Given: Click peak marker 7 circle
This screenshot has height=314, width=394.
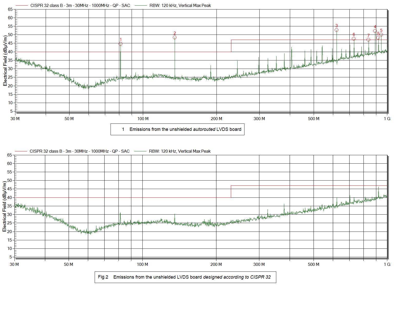Looking at the screenshot, I should tap(368, 40).
